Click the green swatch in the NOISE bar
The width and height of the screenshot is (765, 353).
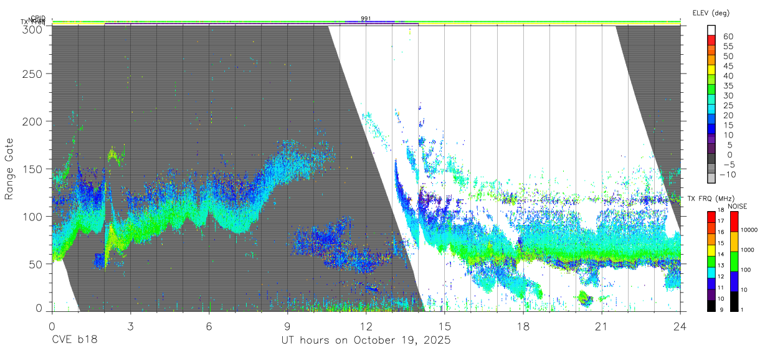(733, 261)
